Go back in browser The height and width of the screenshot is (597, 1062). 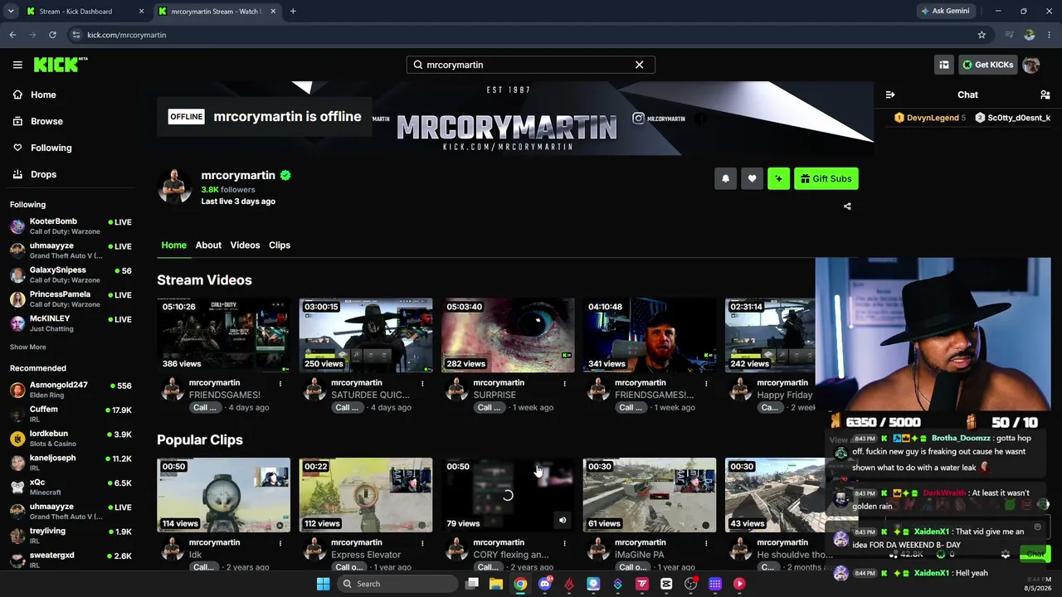click(12, 35)
